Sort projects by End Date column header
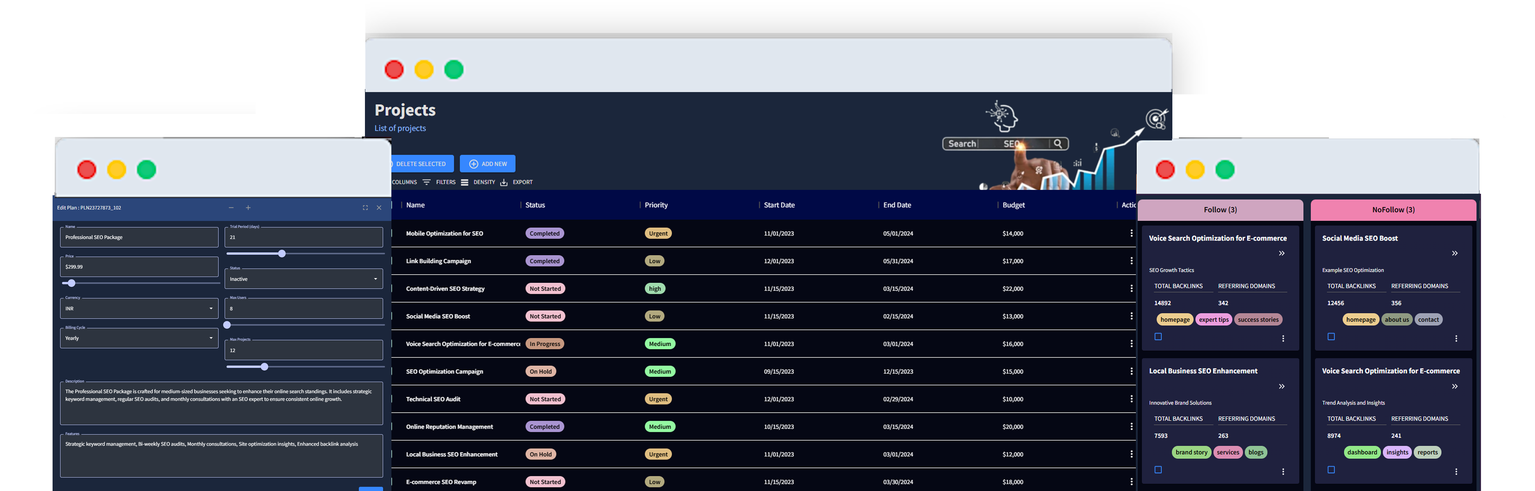Image resolution: width=1535 pixels, height=491 pixels. pyautogui.click(x=897, y=205)
